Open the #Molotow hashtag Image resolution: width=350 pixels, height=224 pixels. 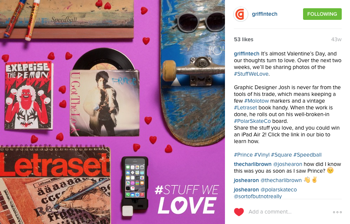tap(256, 101)
